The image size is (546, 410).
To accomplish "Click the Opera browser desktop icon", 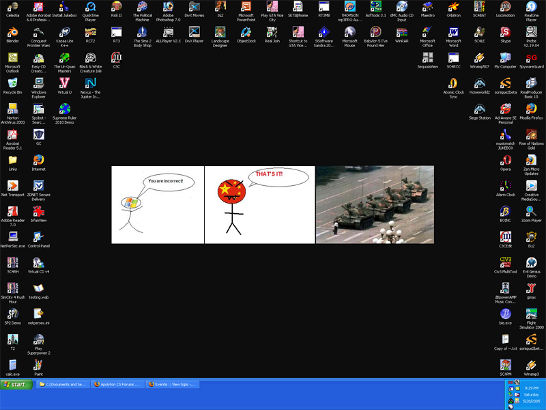I will click(x=505, y=160).
